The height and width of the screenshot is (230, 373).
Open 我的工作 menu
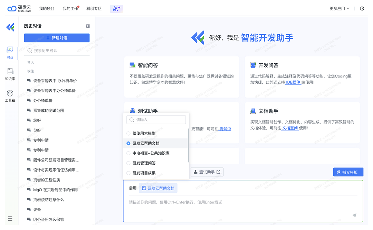(70, 9)
